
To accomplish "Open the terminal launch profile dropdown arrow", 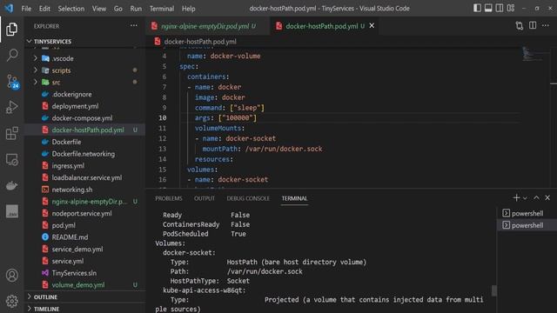I will [525, 198].
